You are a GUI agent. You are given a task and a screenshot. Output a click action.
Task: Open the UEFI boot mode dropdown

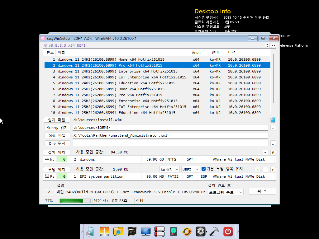[x=191, y=169]
